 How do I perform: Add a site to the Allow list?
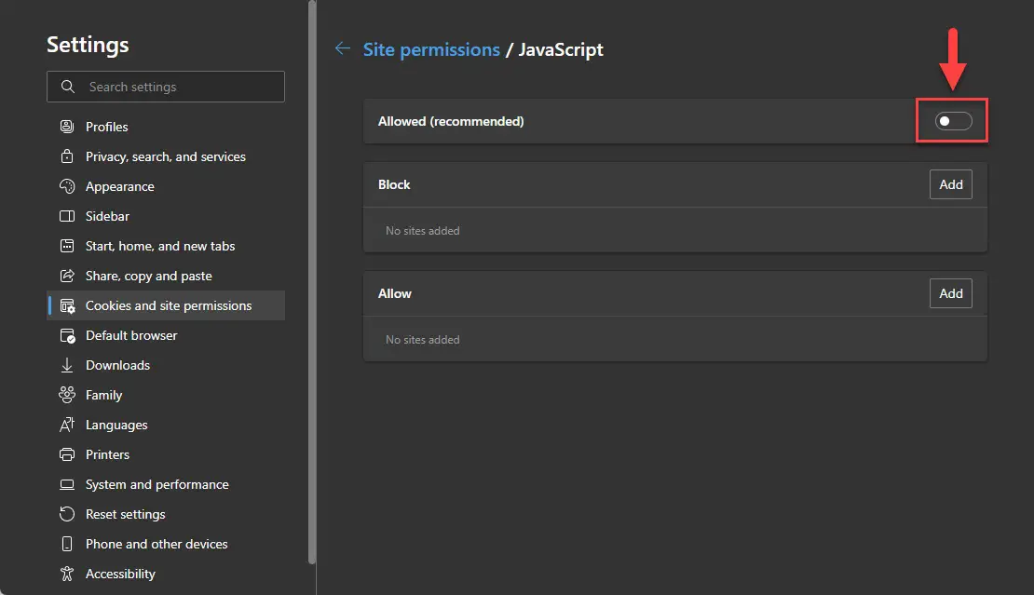pyautogui.click(x=950, y=293)
